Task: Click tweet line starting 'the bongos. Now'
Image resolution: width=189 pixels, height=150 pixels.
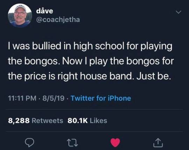Action: [x=91, y=61]
